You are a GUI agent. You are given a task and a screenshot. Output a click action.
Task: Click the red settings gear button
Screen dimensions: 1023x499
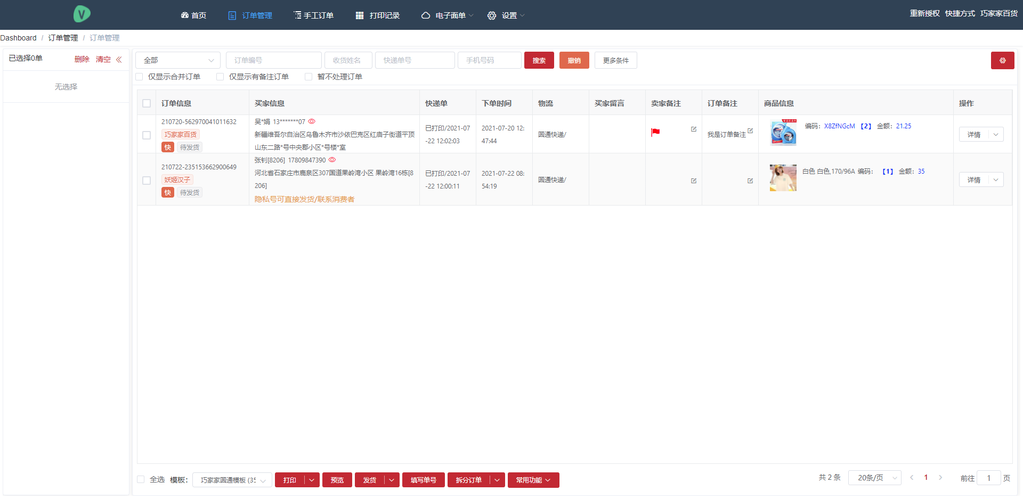(1002, 60)
